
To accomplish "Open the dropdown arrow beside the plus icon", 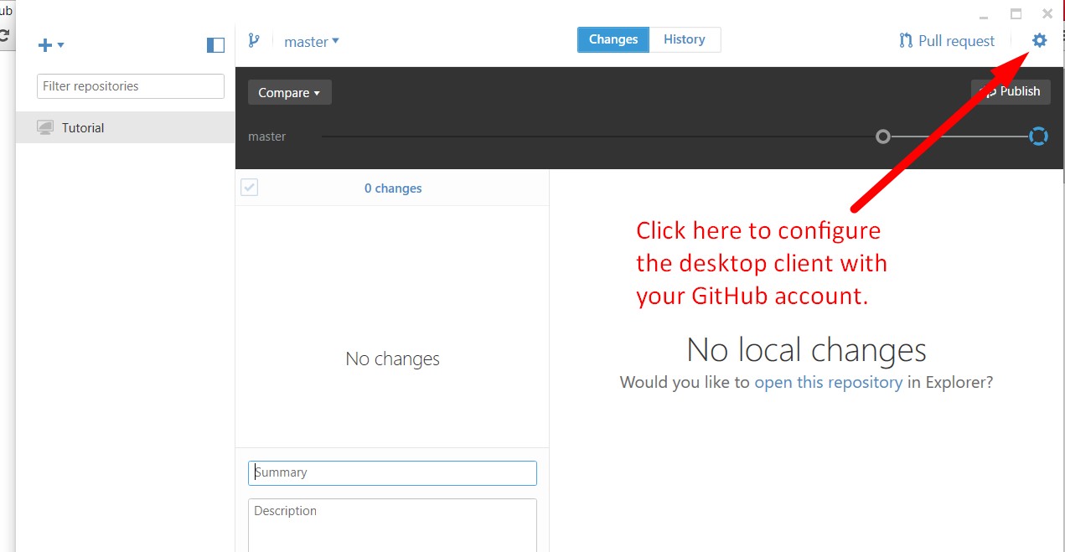I will point(61,45).
